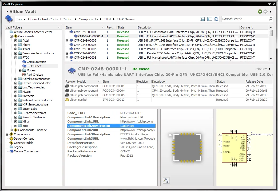Expand the Microchip folder
Image resolution: width=278 pixels, height=191 pixels.
click(16, 96)
